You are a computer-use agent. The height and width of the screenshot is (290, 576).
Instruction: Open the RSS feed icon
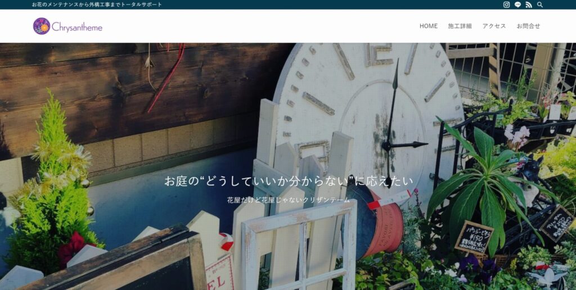529,4
